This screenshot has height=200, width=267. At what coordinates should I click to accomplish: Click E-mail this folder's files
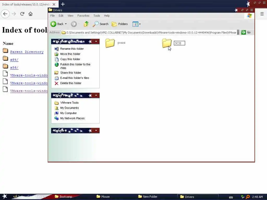tap(74, 78)
